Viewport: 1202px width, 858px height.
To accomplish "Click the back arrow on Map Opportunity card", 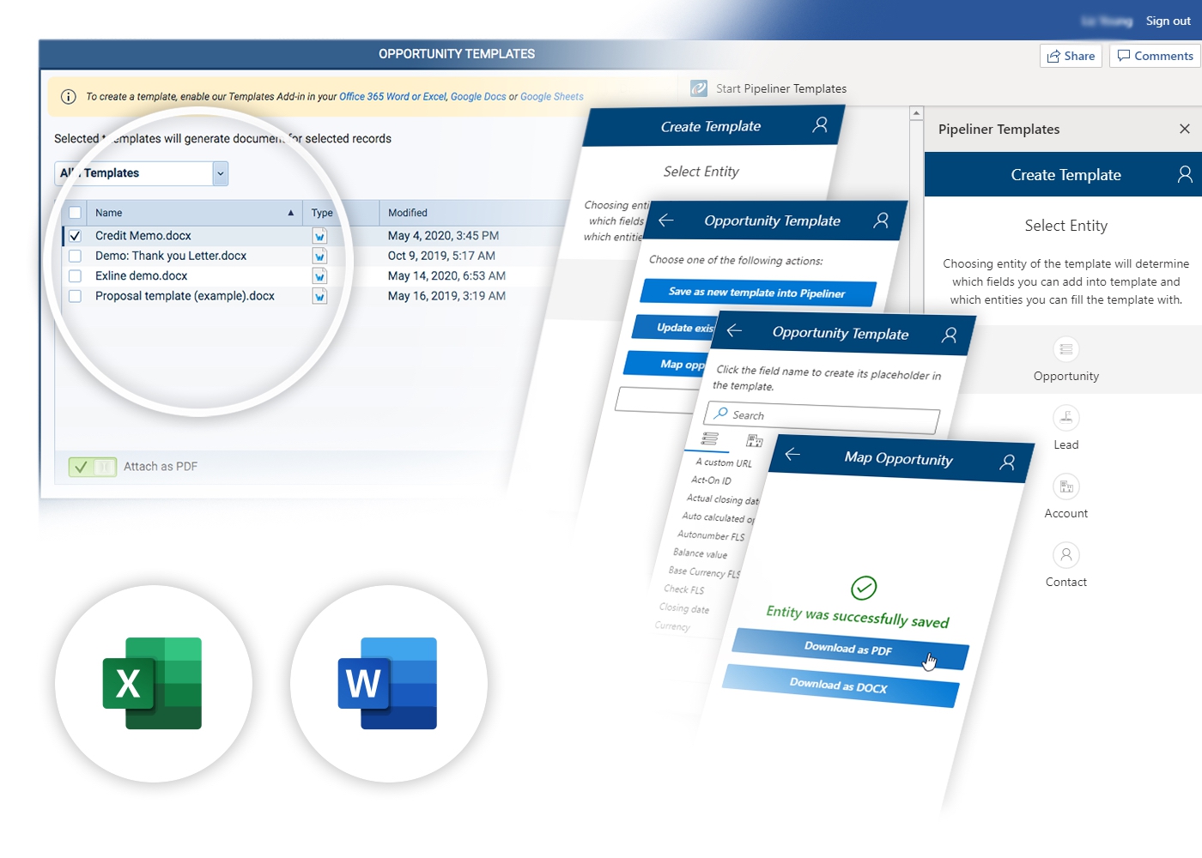I will click(792, 454).
